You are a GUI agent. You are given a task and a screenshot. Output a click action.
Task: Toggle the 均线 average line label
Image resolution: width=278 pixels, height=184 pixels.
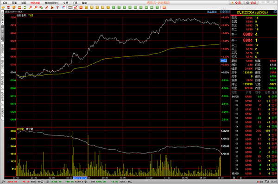tap(31, 15)
